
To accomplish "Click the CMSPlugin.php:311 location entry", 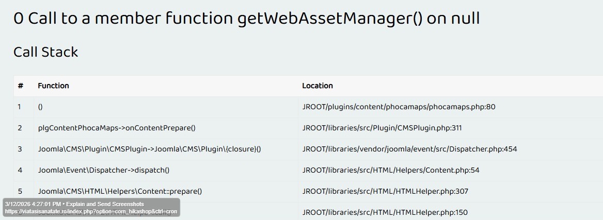I will [x=382, y=128].
